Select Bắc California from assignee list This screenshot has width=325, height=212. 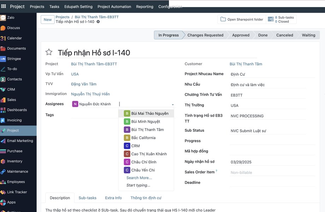tap(146, 138)
